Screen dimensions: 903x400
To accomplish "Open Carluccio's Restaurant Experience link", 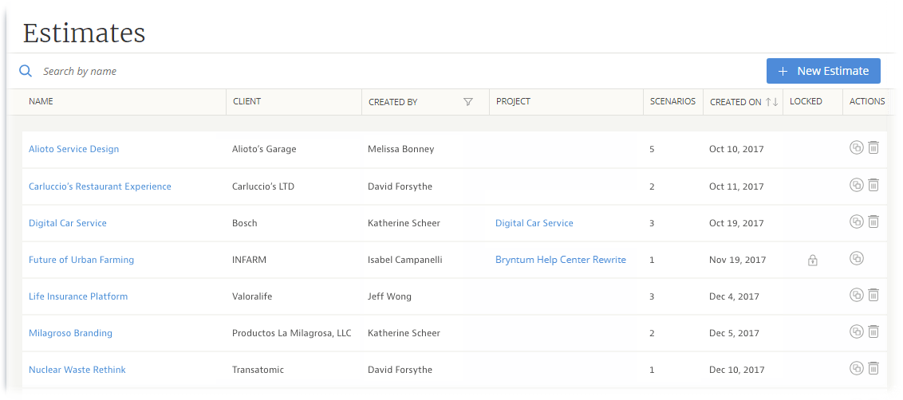I will click(100, 186).
